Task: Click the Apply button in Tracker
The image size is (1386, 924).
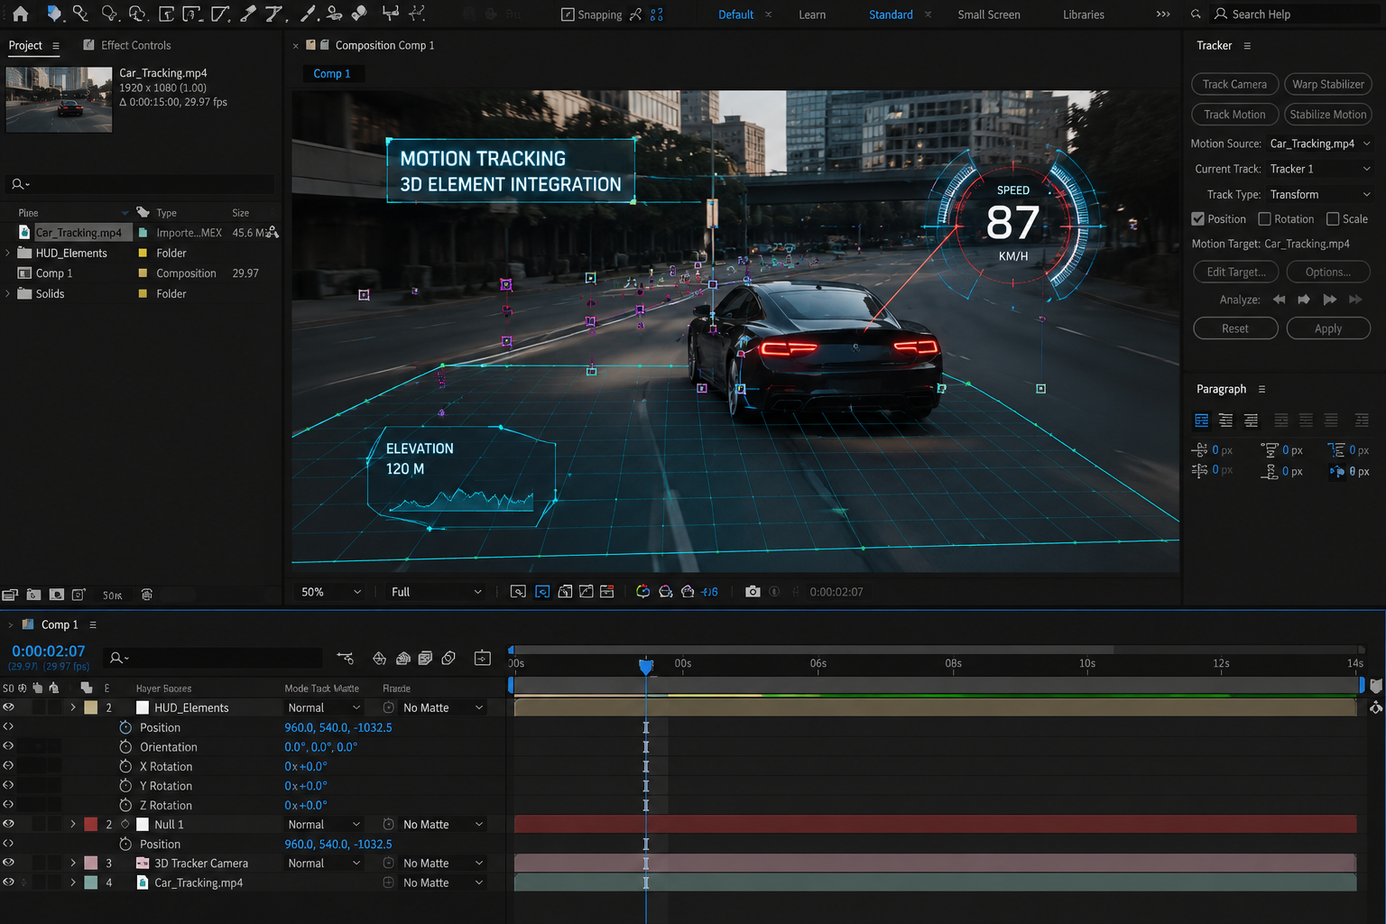Action: coord(1328,328)
